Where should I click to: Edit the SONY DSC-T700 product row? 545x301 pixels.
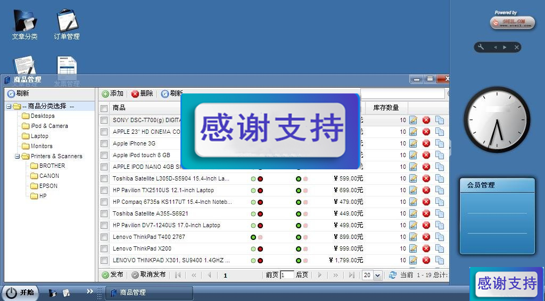(x=413, y=120)
